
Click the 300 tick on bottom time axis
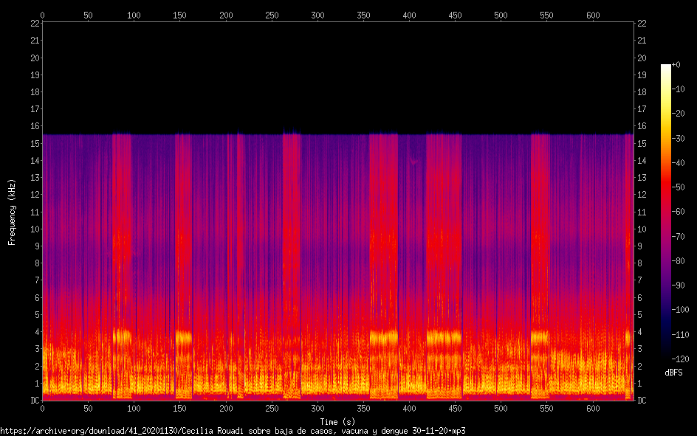[x=317, y=409]
